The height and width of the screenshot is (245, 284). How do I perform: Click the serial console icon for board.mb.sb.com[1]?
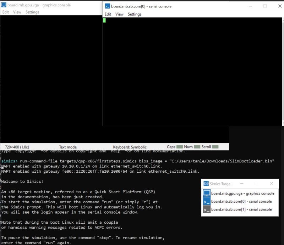(207, 209)
